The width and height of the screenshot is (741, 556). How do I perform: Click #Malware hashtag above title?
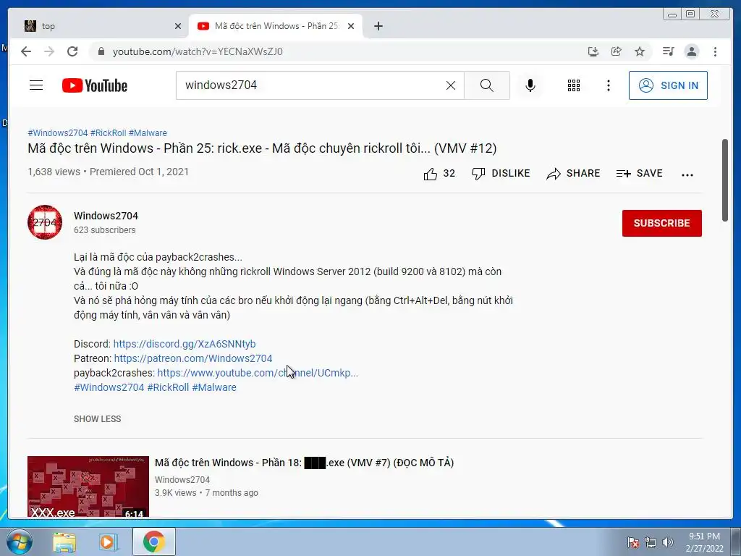tap(148, 133)
